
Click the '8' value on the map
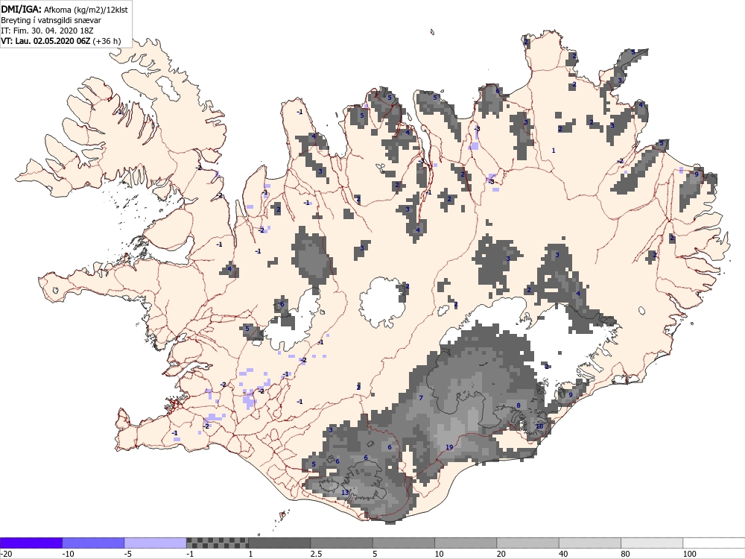(519, 405)
